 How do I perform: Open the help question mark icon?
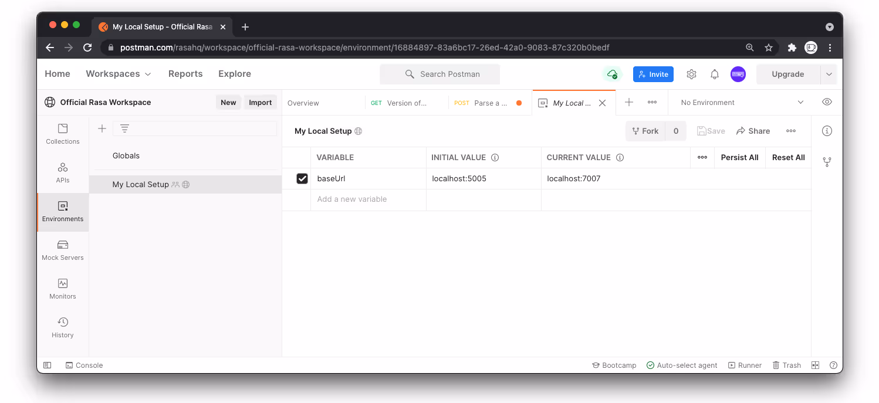pos(833,365)
